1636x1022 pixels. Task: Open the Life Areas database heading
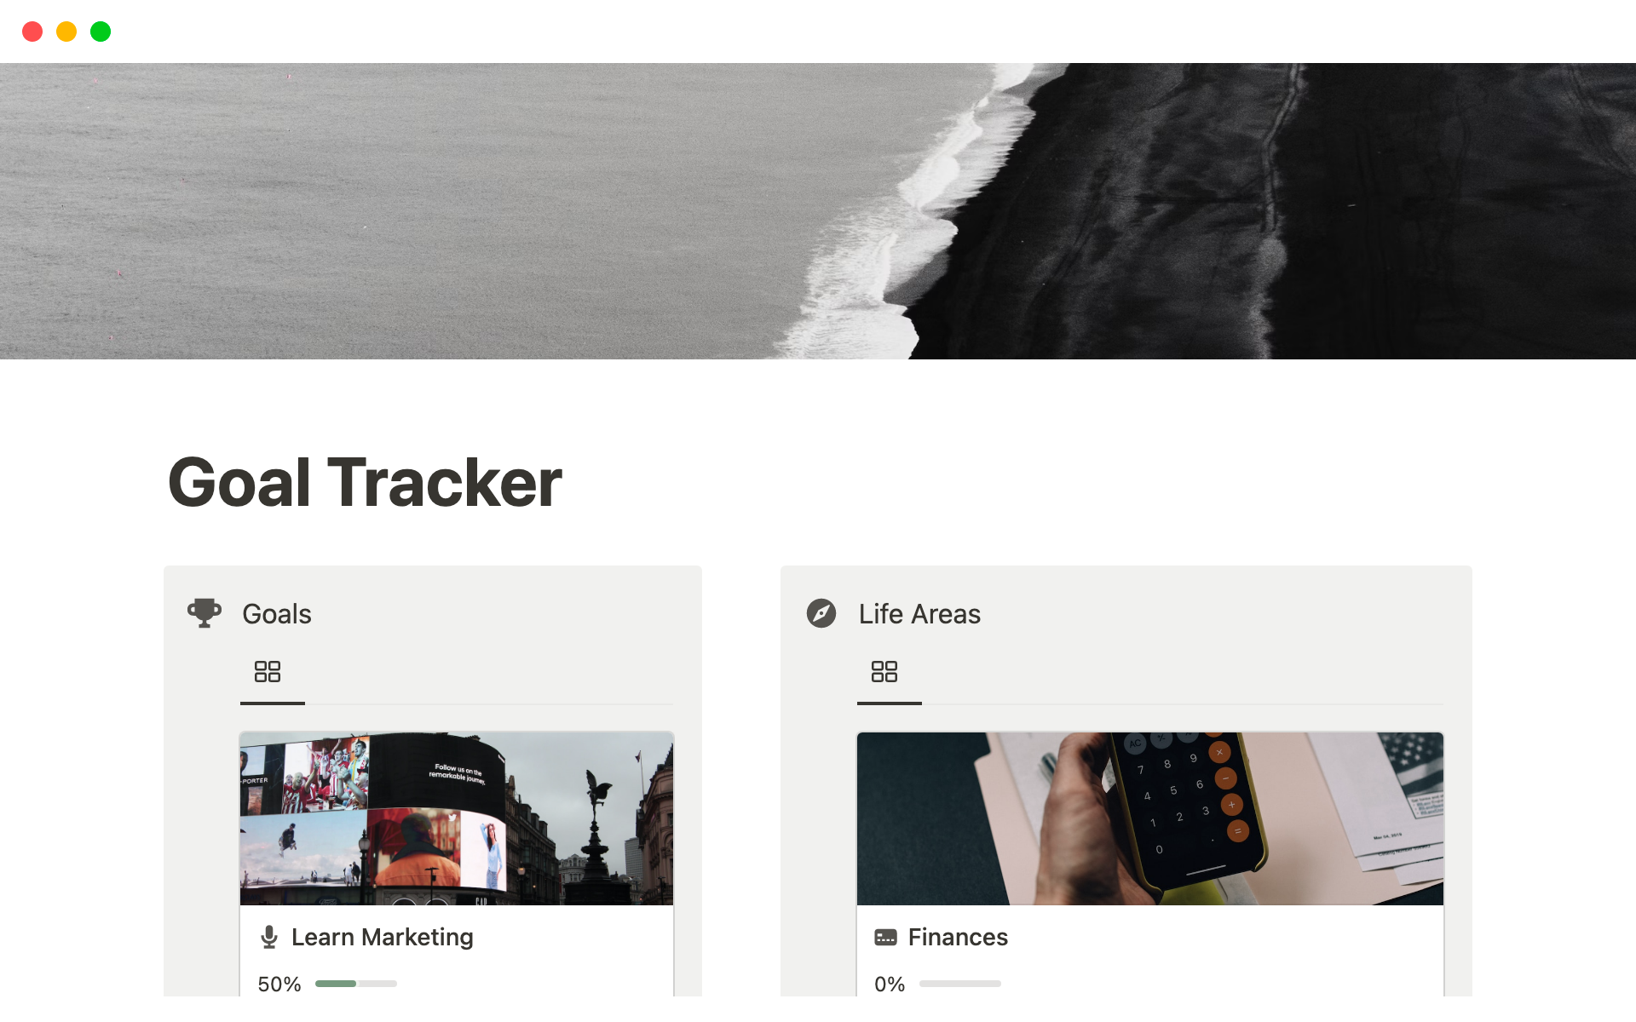919,614
